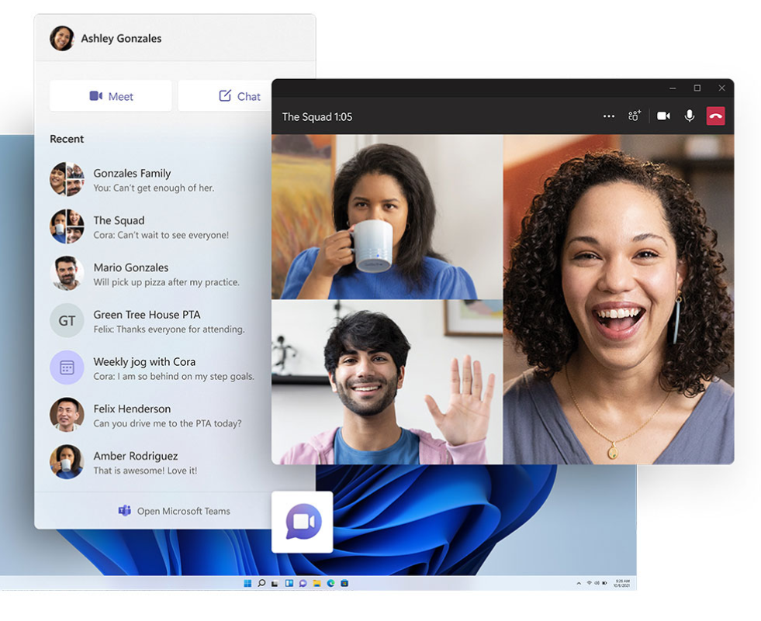Launch Microsoft Edge from taskbar
This screenshot has width=761, height=621.
point(330,583)
